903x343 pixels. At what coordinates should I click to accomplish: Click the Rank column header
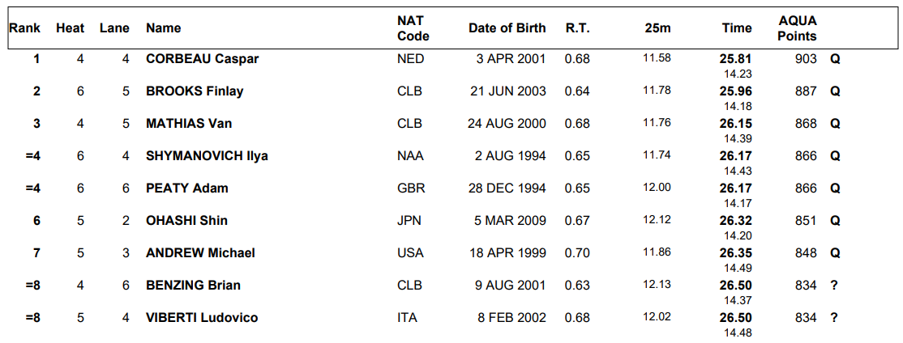25,28
